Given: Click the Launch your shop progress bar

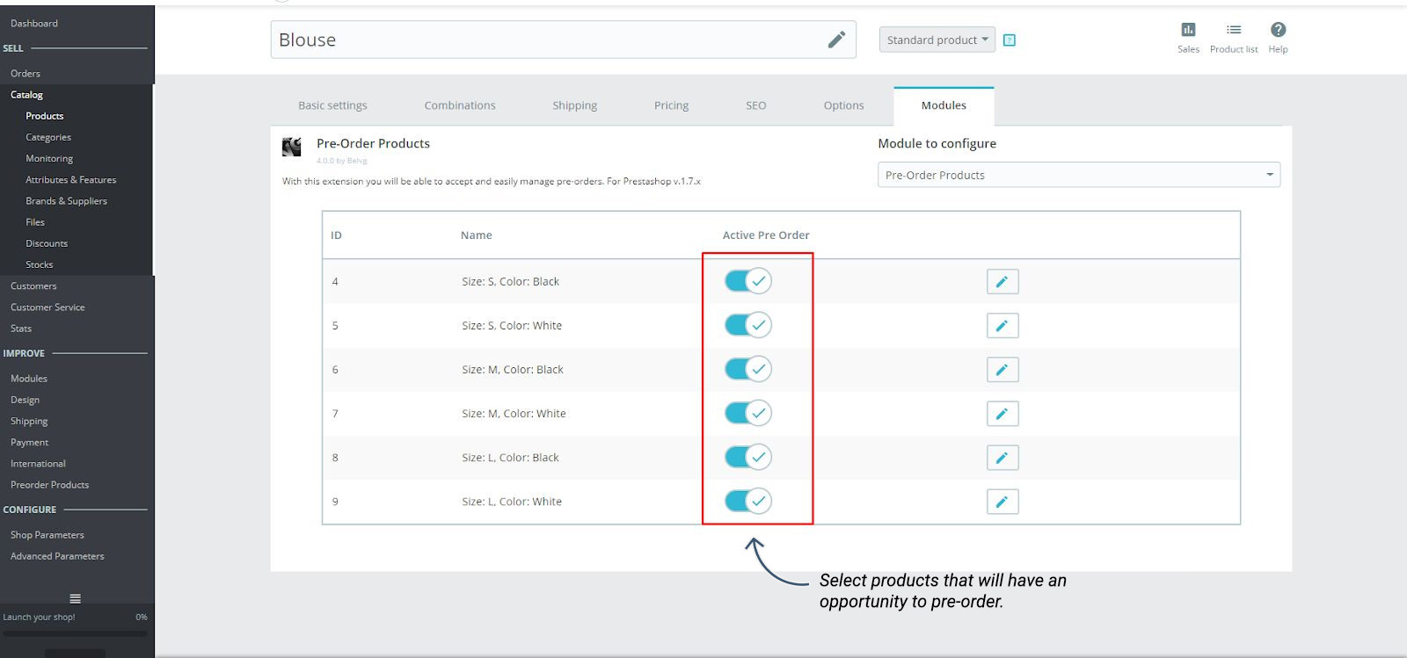Looking at the screenshot, I should pos(75,633).
